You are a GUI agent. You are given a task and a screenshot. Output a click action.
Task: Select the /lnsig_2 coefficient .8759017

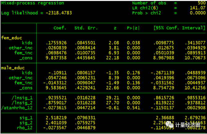(x=56, y=103)
